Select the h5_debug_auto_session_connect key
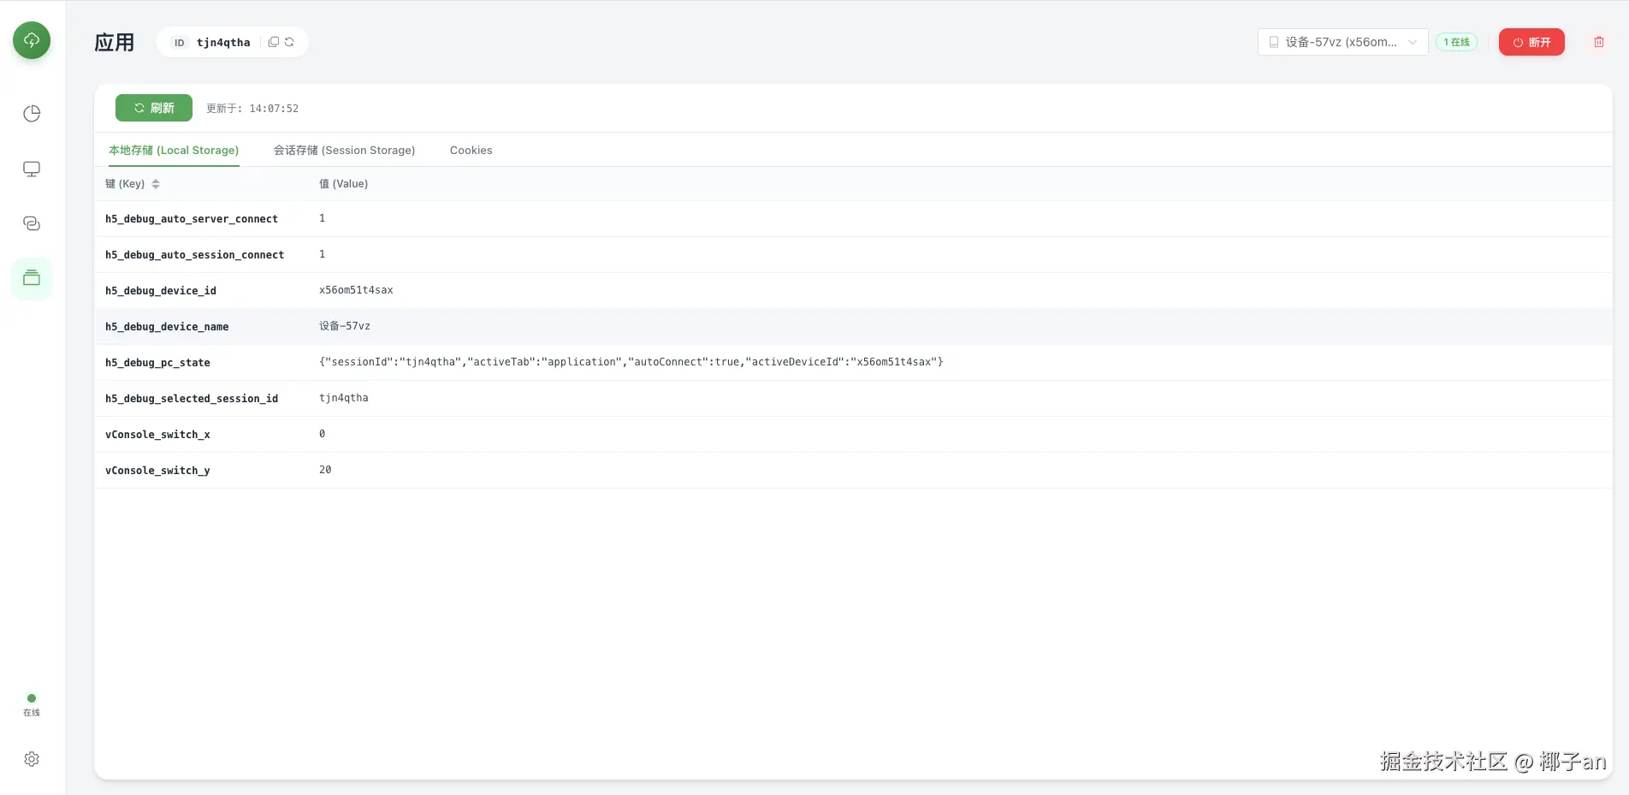1629x795 pixels. 194,255
